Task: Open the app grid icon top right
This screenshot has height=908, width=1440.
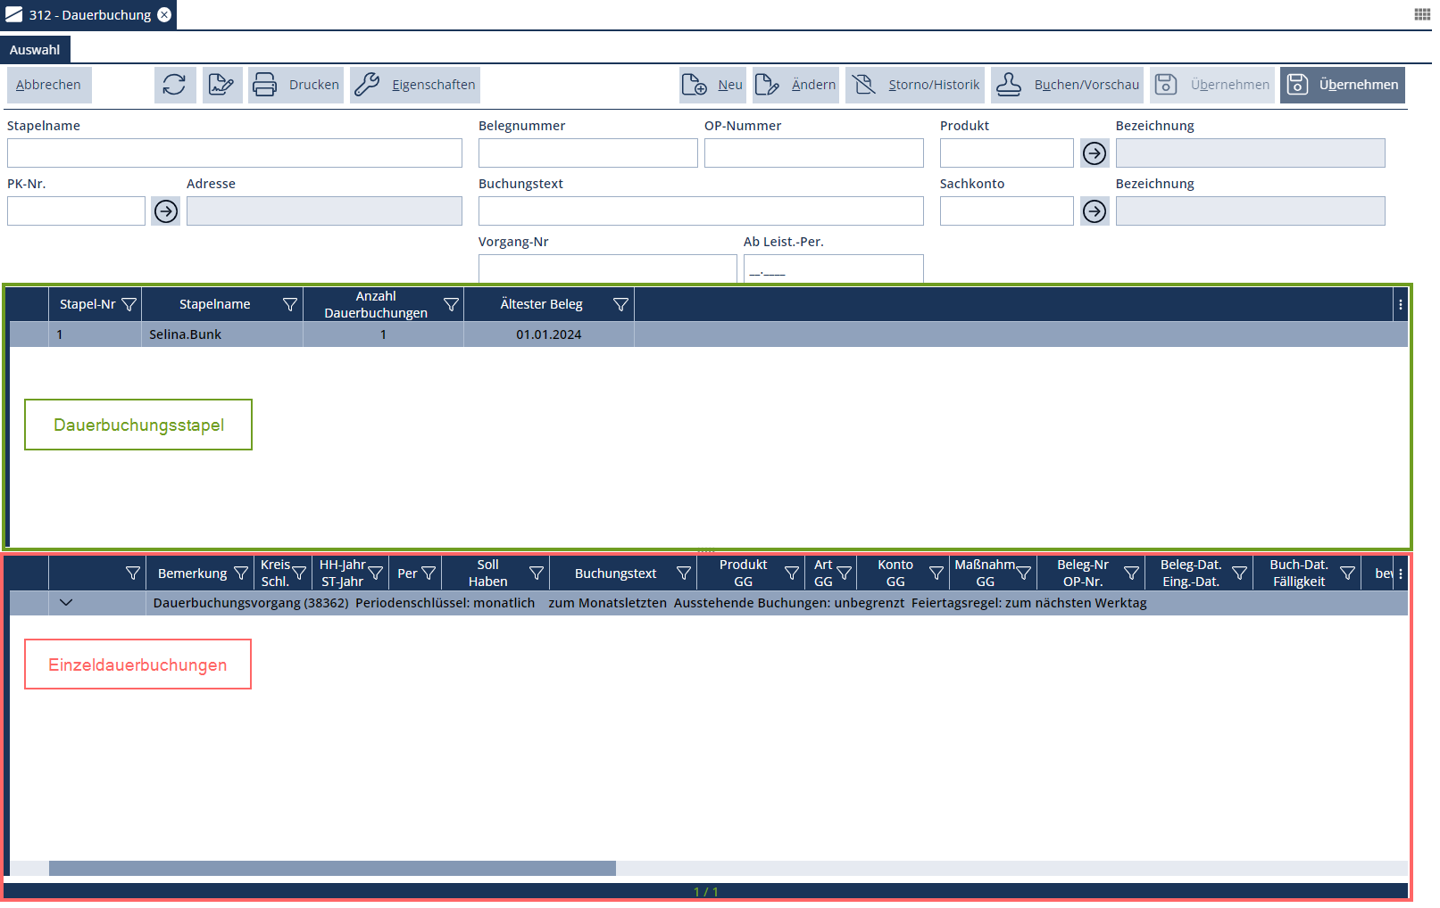Action: pyautogui.click(x=1422, y=14)
